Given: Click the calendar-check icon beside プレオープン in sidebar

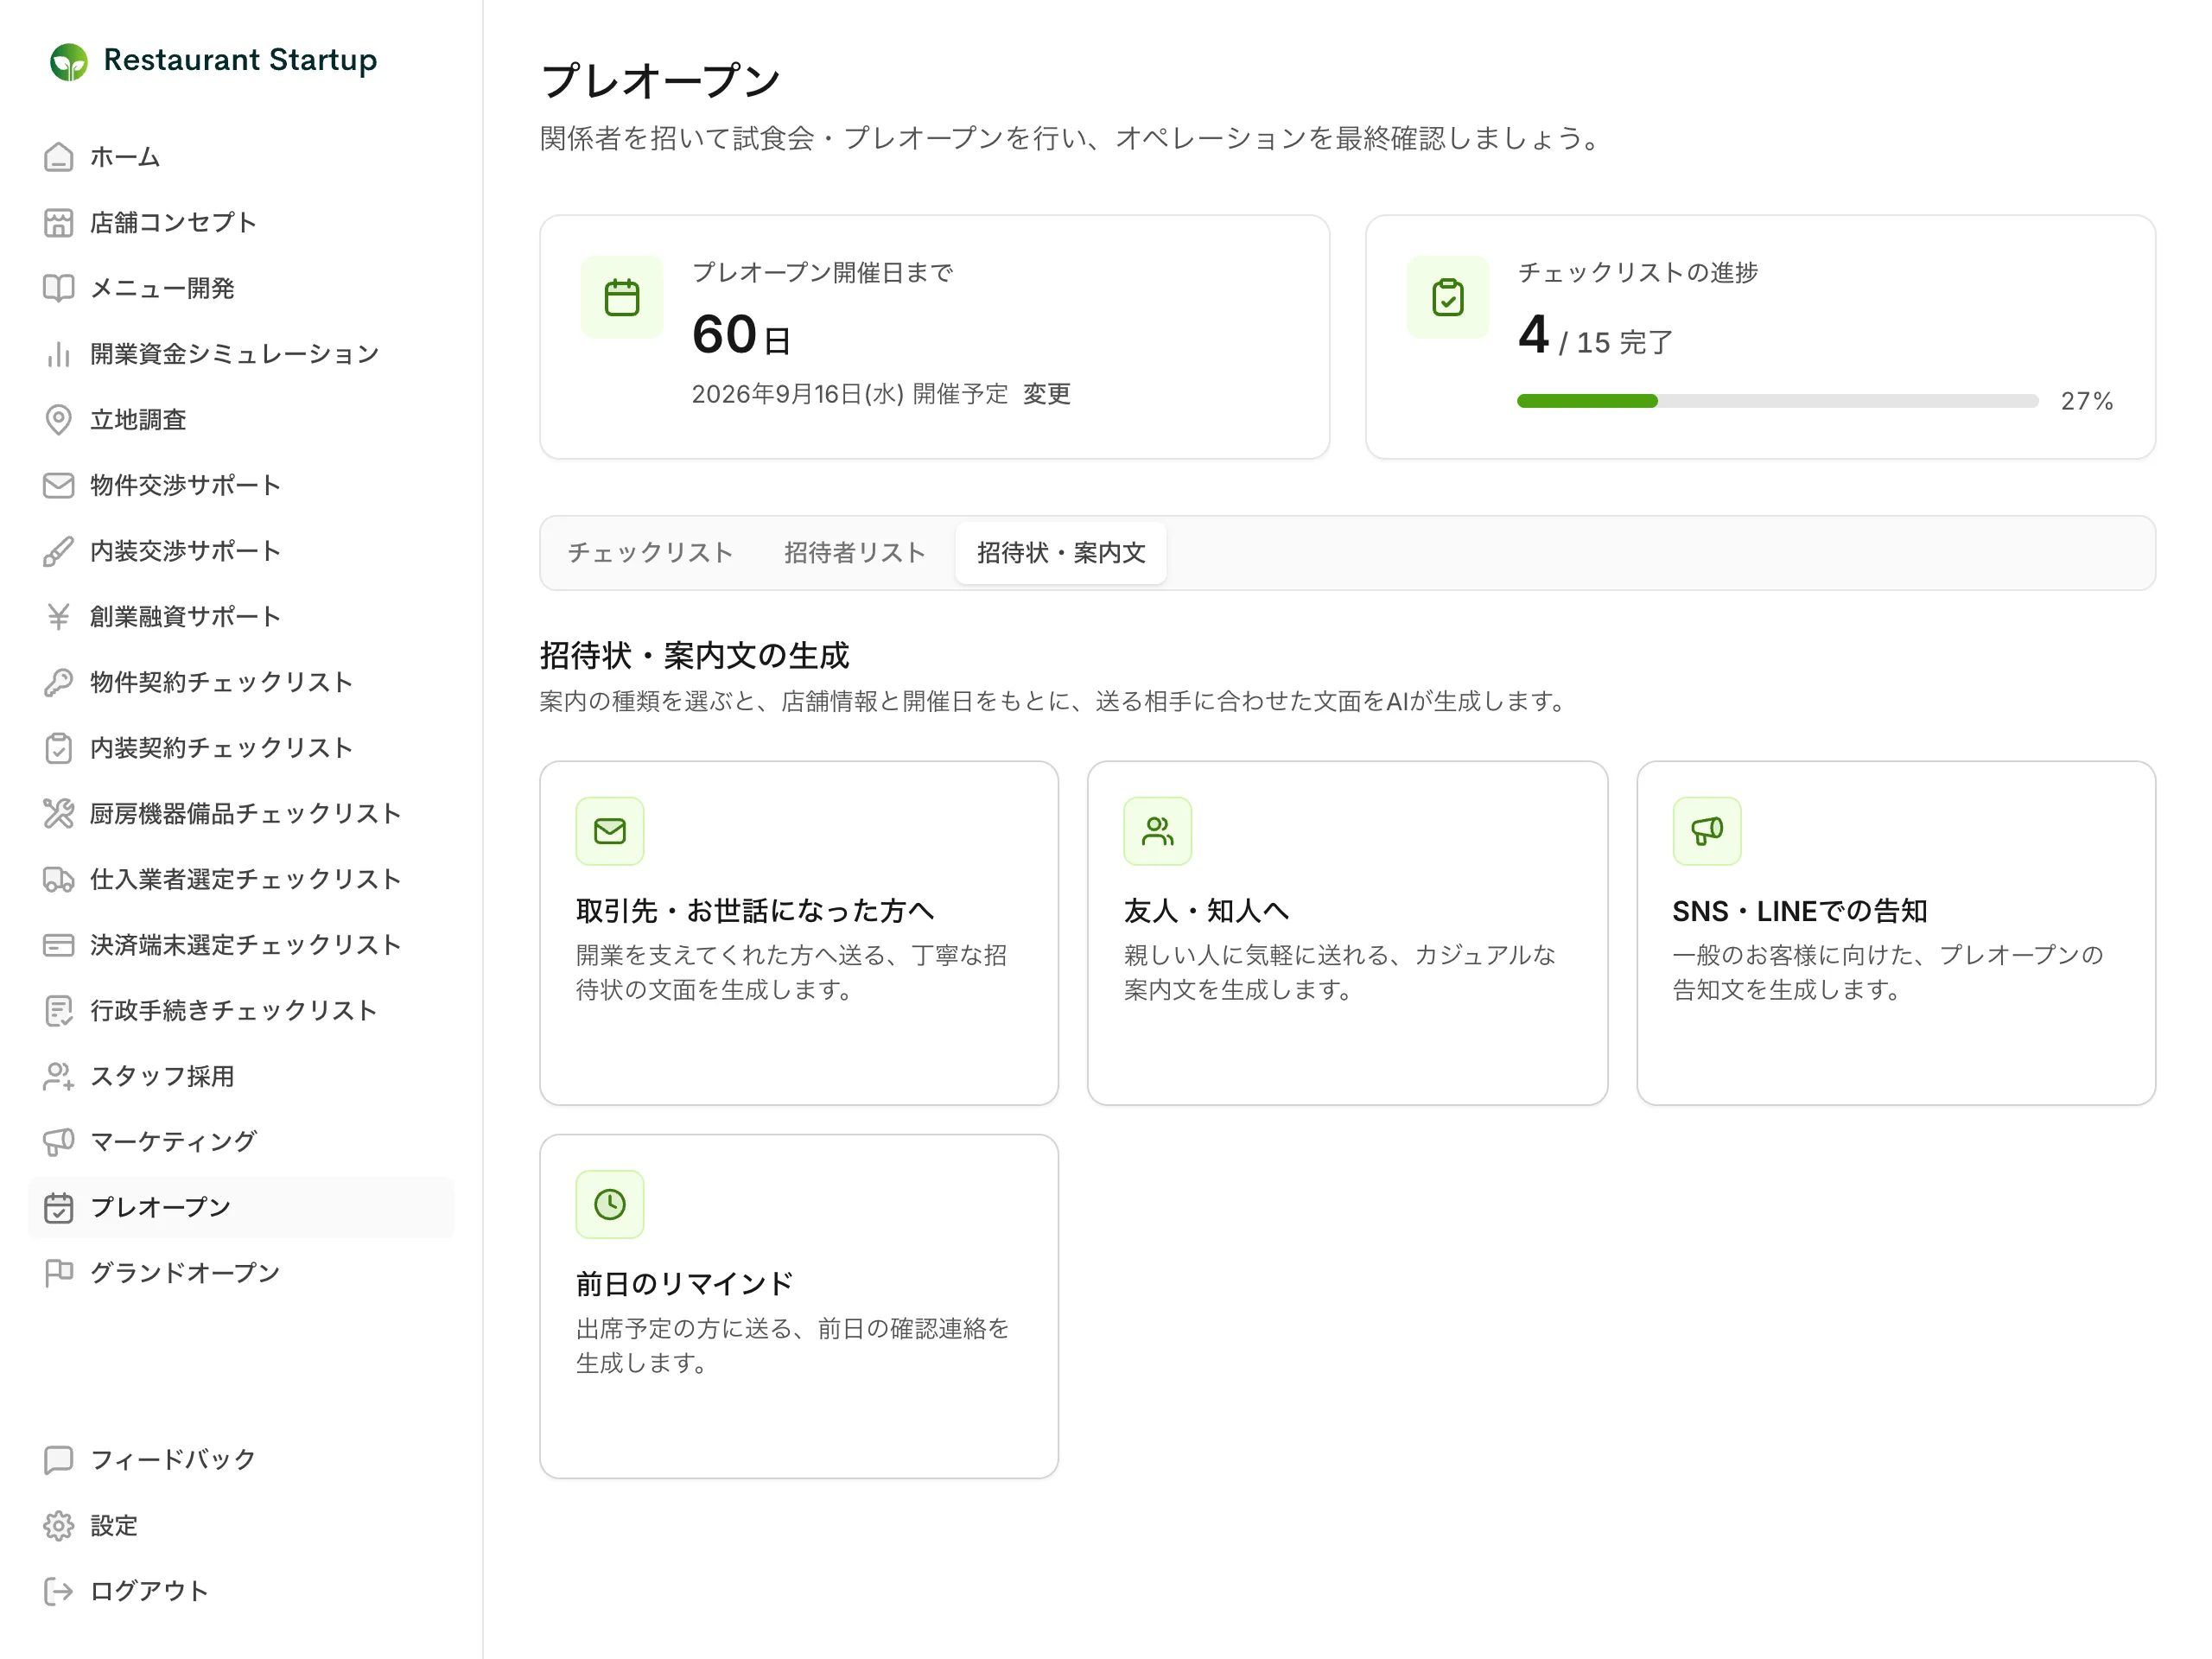Looking at the screenshot, I should pyautogui.click(x=59, y=1208).
